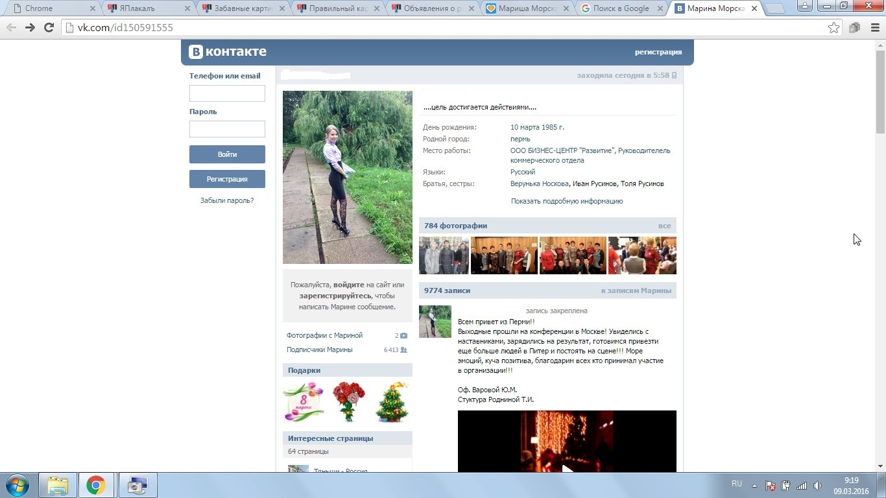
Task: Focus the Пароль password field
Action: [x=227, y=129]
